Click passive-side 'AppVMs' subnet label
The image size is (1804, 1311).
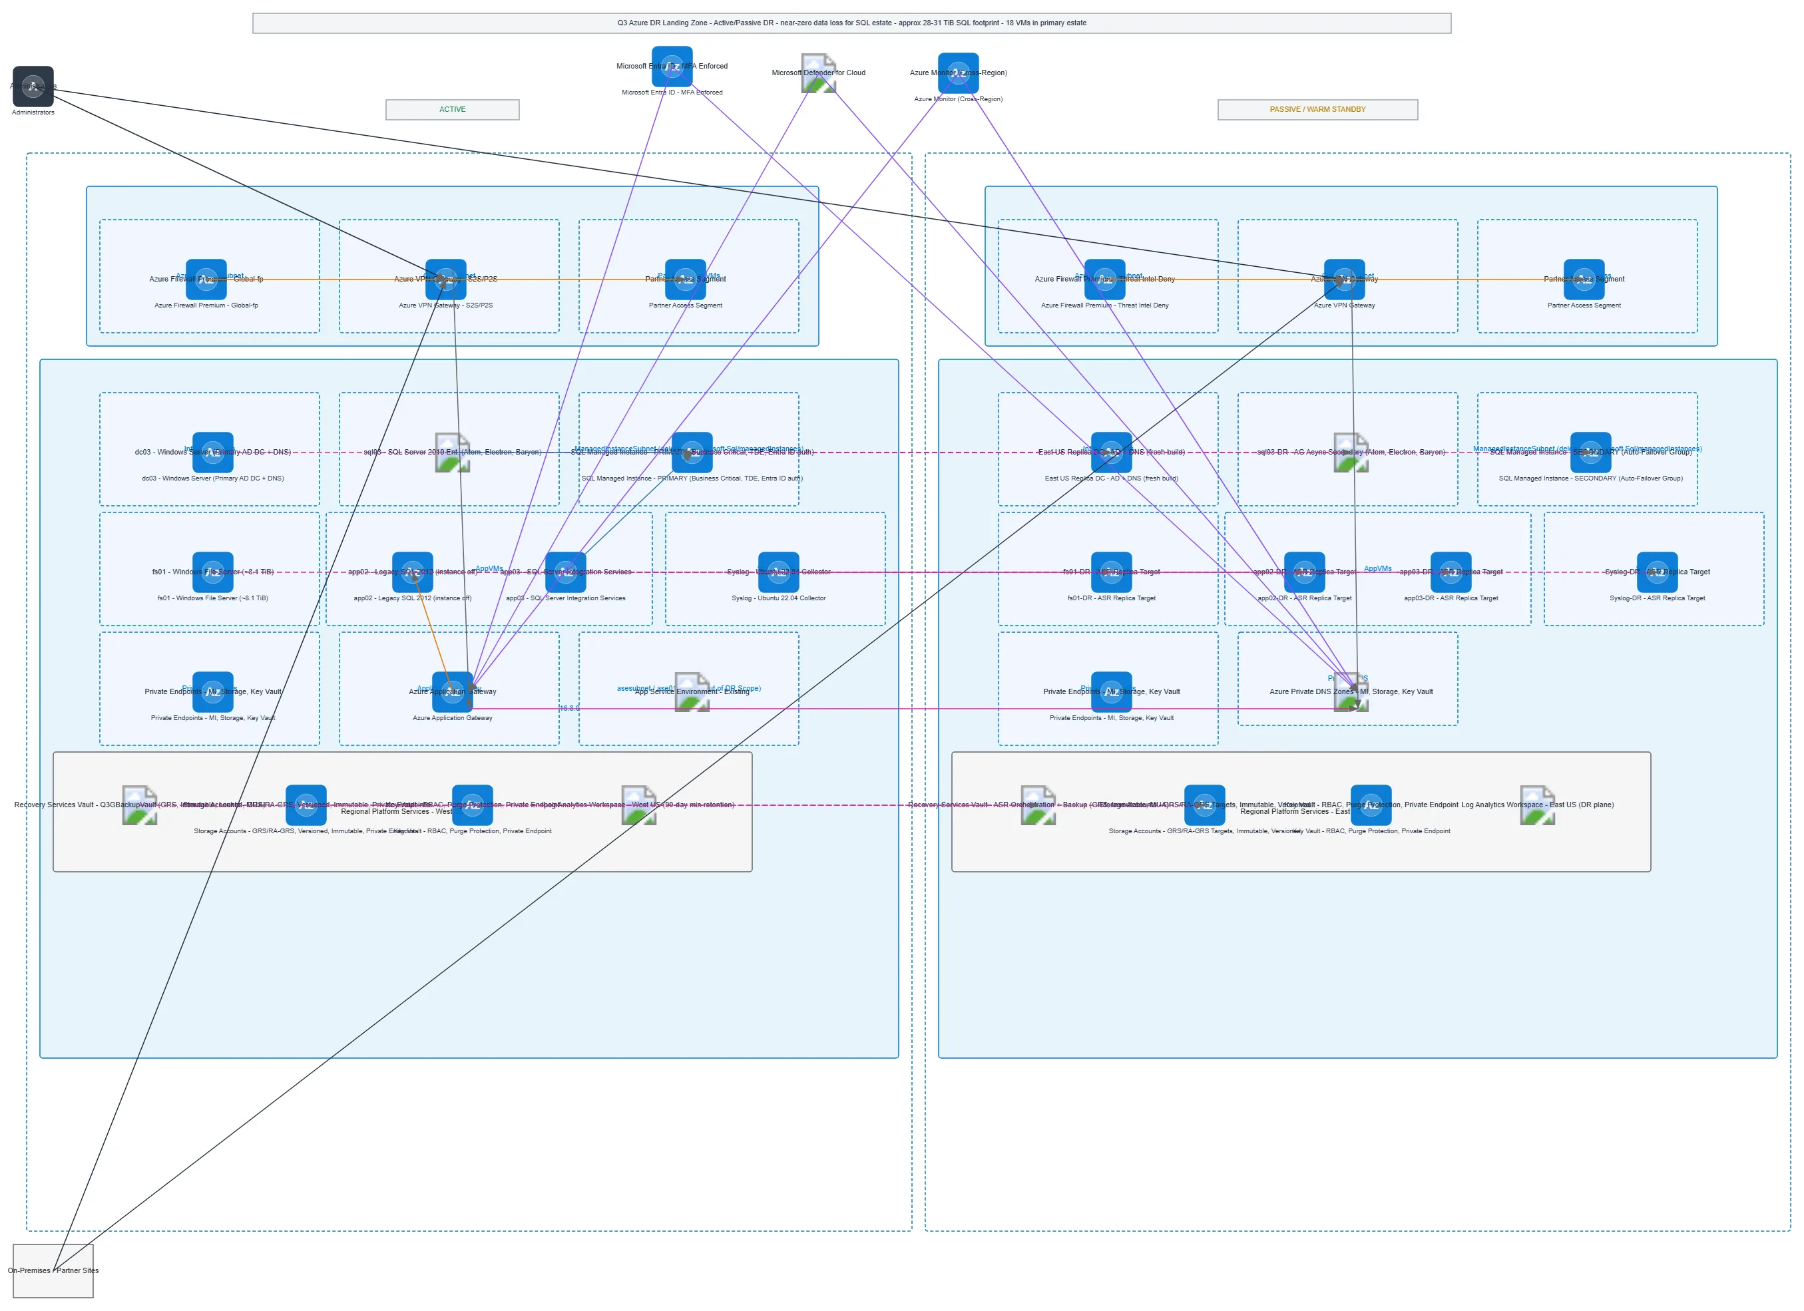[x=1378, y=568]
